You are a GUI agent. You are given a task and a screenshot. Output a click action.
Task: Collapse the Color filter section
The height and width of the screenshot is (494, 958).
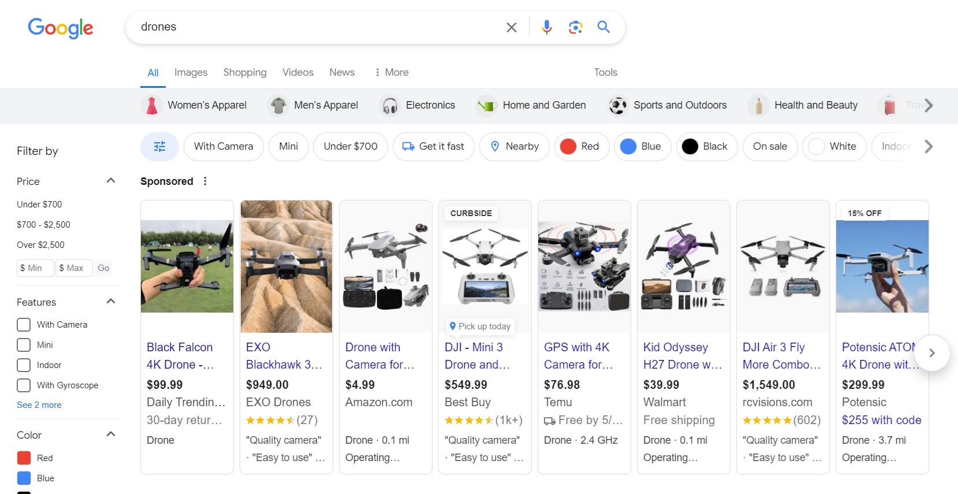tap(111, 434)
